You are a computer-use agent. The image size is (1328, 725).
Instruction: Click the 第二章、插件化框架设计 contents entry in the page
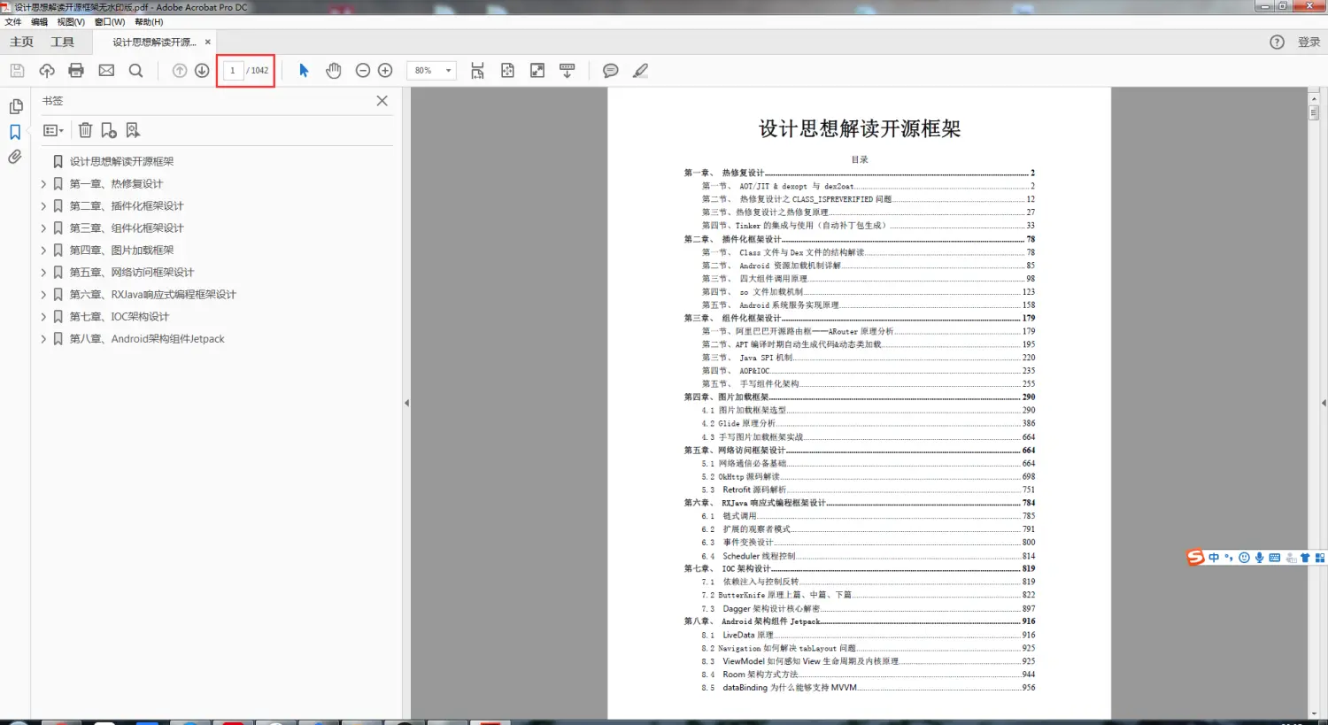point(859,239)
